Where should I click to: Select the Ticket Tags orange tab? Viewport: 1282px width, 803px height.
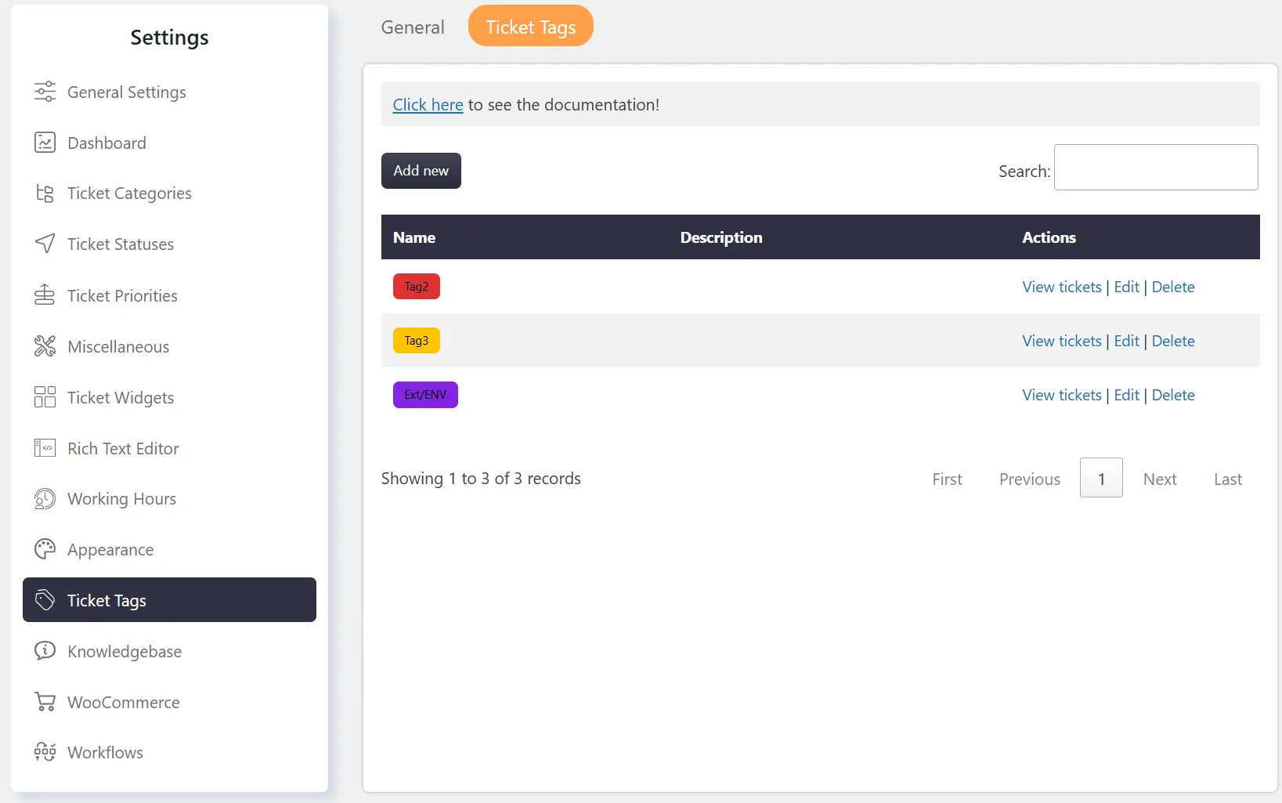(x=530, y=27)
